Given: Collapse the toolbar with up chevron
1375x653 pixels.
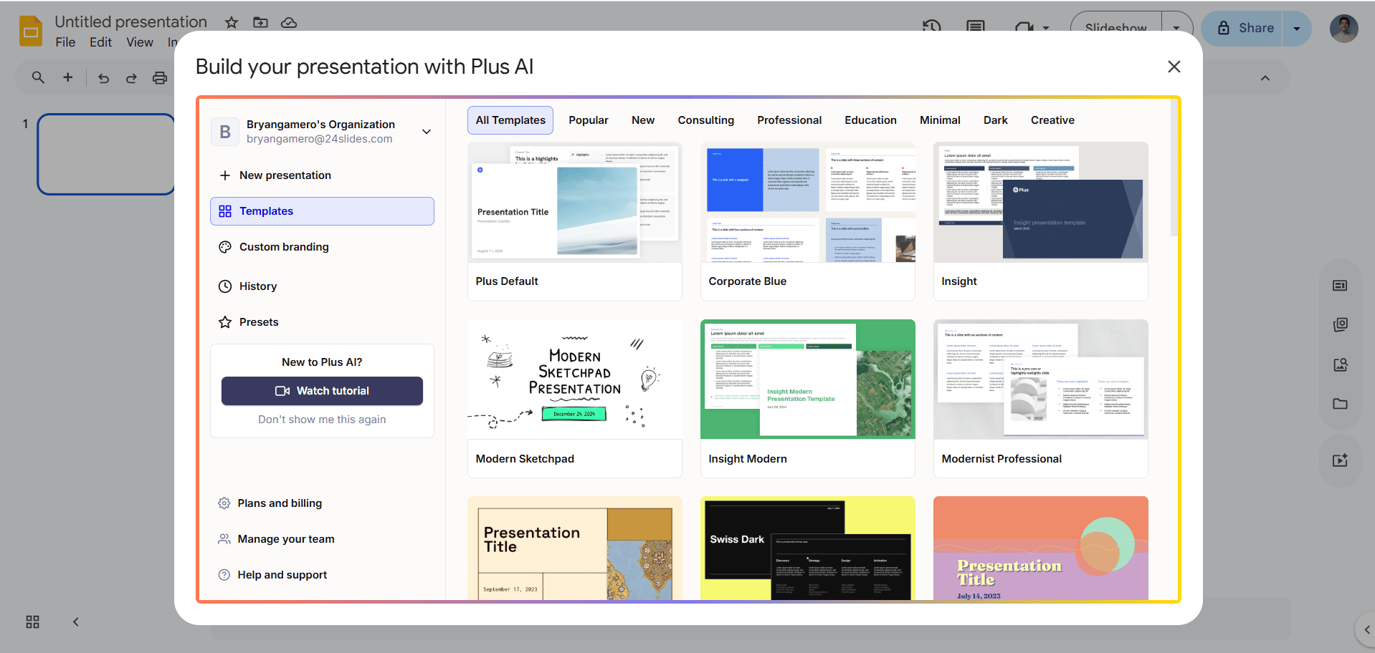Looking at the screenshot, I should click(1265, 78).
